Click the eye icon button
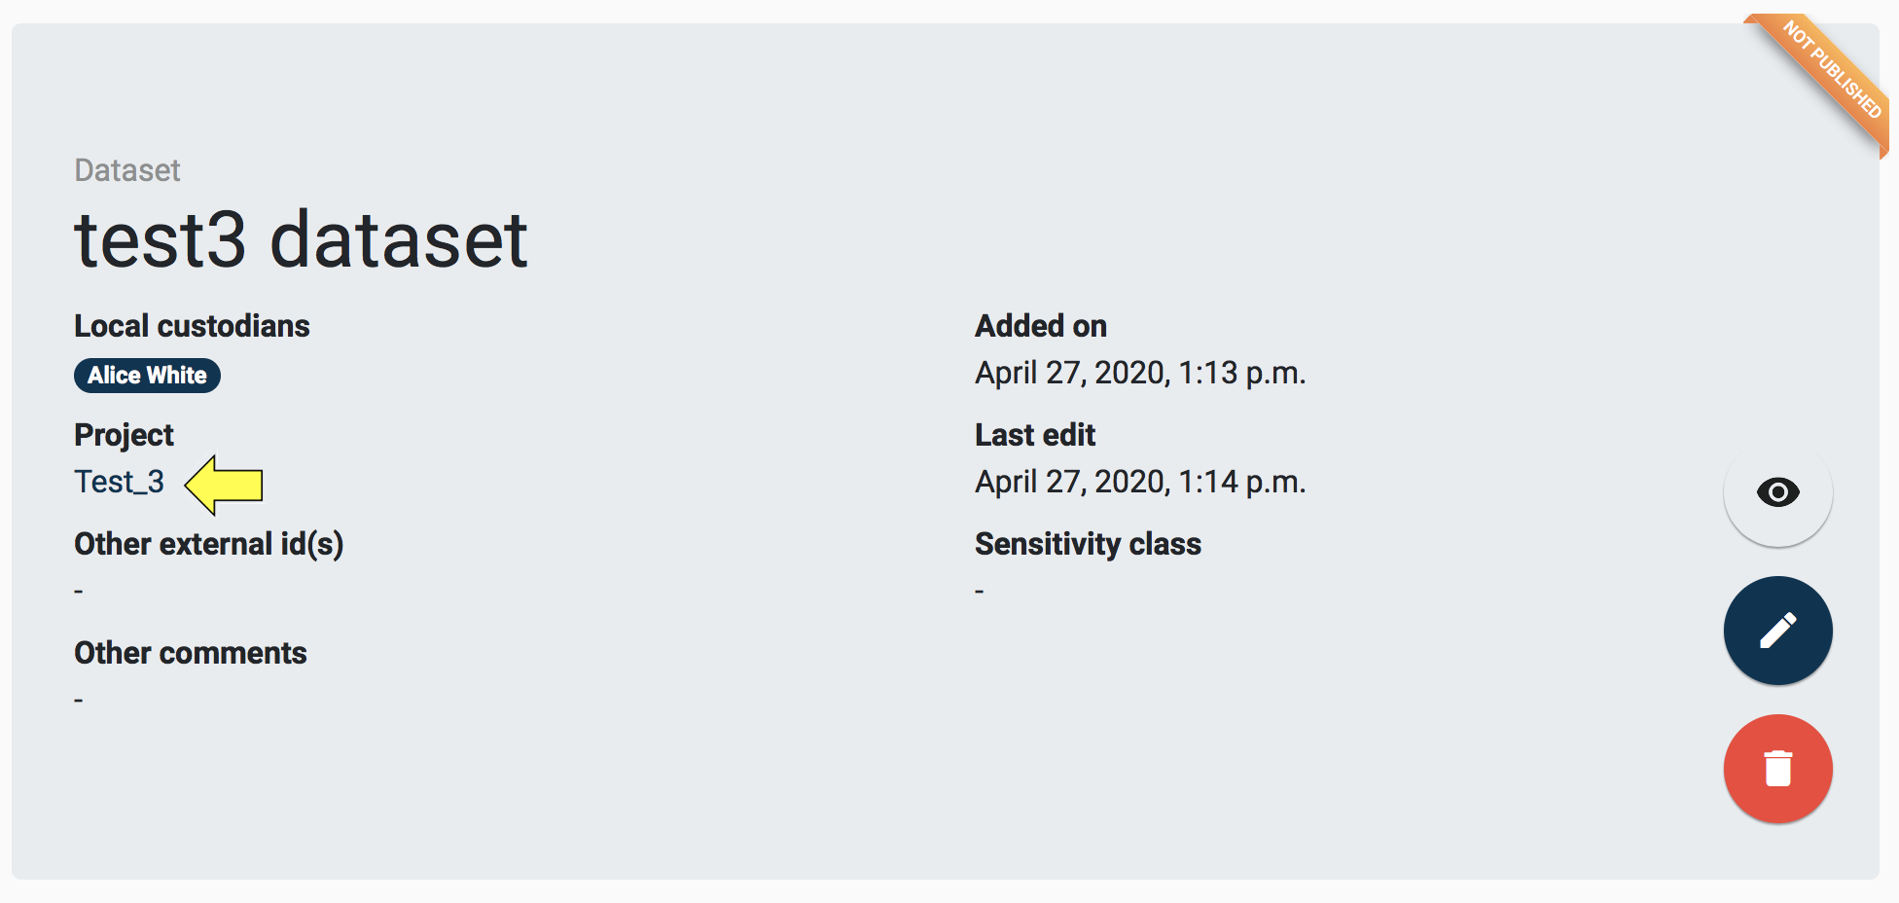Screen dimensions: 1899x903 [x=1777, y=492]
